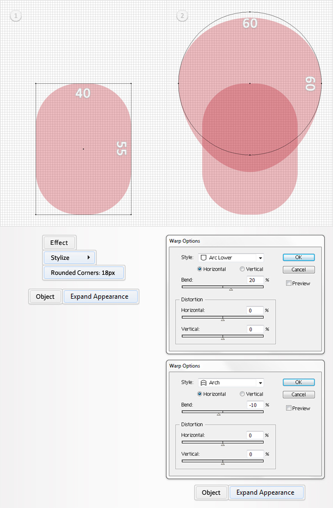Open the Object menu beside left Expand Appearance

pyautogui.click(x=45, y=296)
